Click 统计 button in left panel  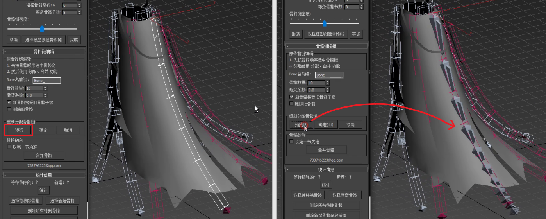43,190
